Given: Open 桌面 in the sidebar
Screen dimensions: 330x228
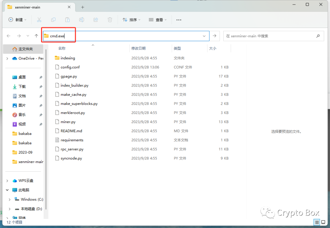Looking at the screenshot, I should coord(22,77).
